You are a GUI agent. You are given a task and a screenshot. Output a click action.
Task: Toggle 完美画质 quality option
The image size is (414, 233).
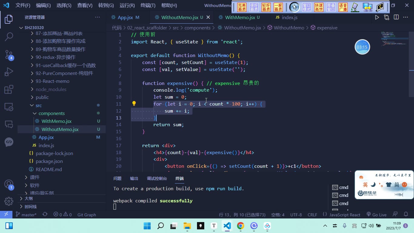242,7
